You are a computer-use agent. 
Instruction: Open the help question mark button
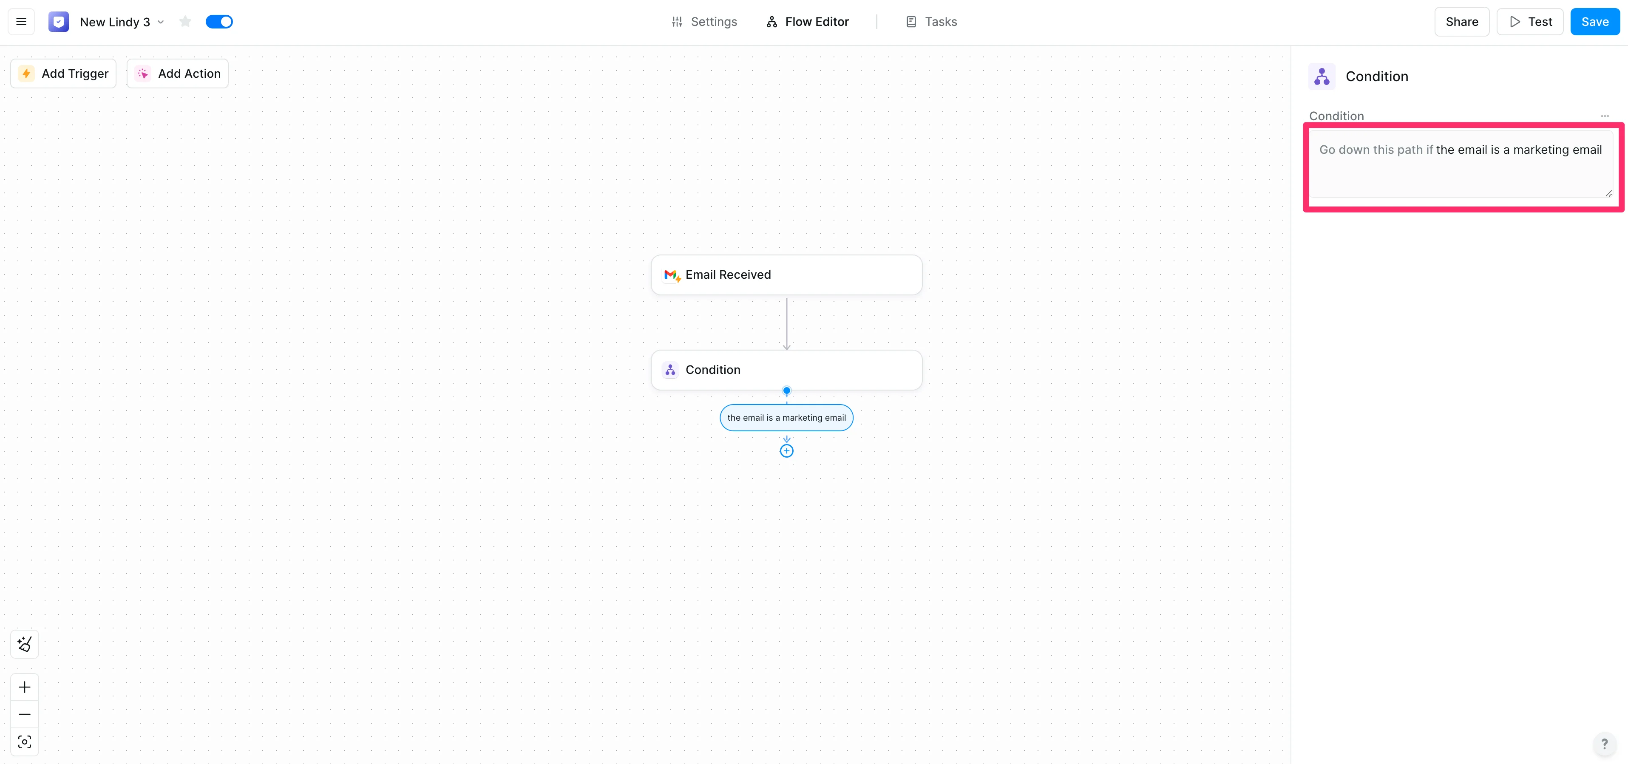tap(1604, 744)
